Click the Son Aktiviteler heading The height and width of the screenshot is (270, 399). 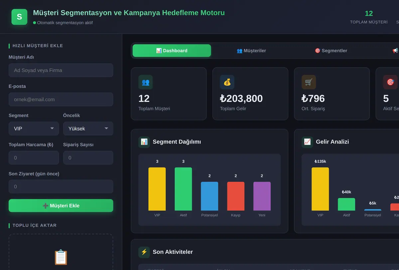click(173, 252)
